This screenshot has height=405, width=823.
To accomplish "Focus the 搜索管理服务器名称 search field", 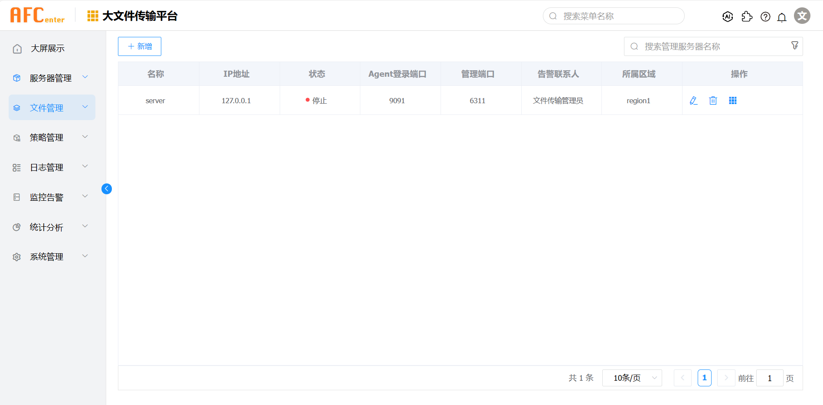I will click(x=711, y=46).
